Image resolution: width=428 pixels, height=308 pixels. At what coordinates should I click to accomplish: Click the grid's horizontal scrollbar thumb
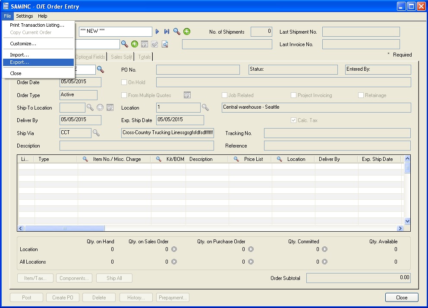click(x=65, y=228)
